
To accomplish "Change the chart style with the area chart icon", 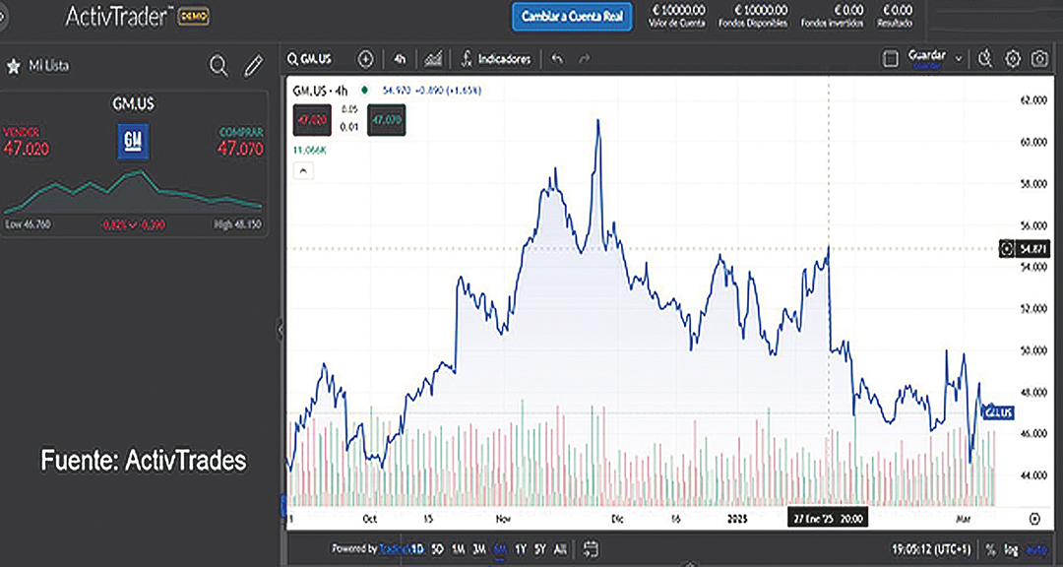I will [x=433, y=59].
